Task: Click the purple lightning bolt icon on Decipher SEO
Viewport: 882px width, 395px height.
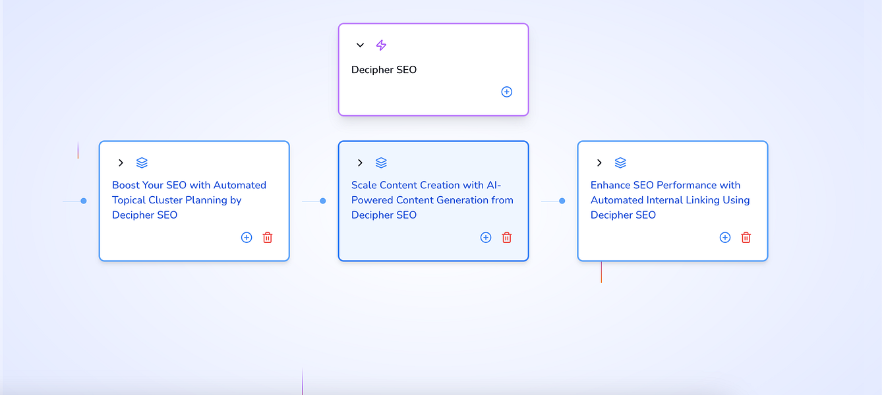Action: pyautogui.click(x=381, y=45)
